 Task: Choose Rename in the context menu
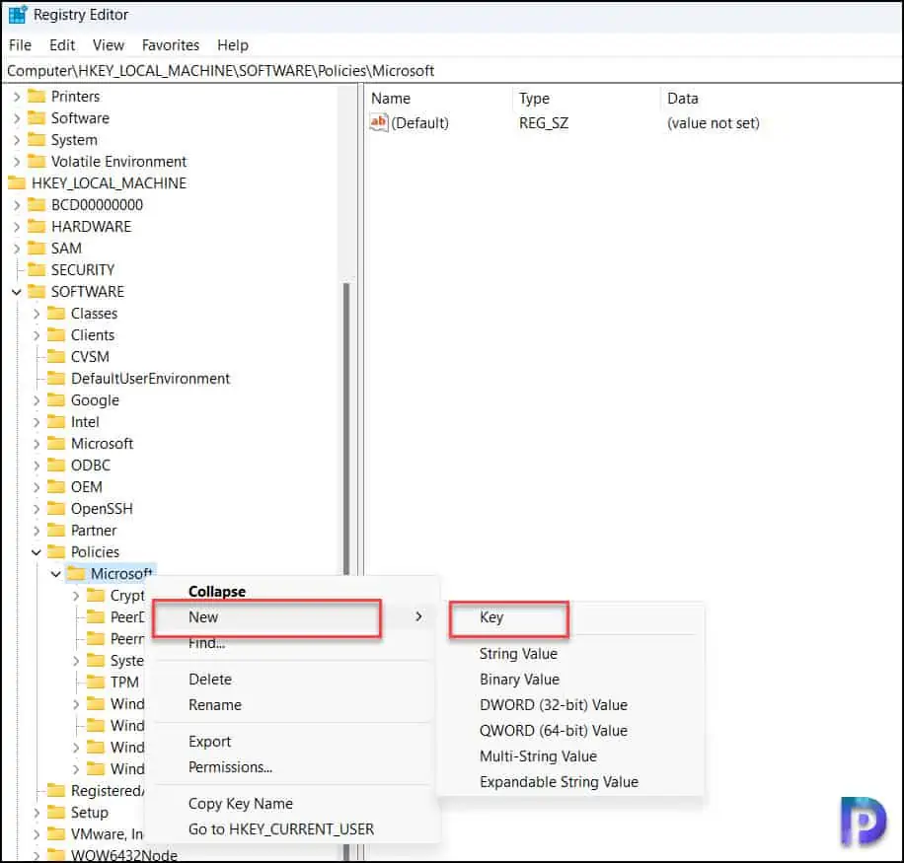(215, 704)
